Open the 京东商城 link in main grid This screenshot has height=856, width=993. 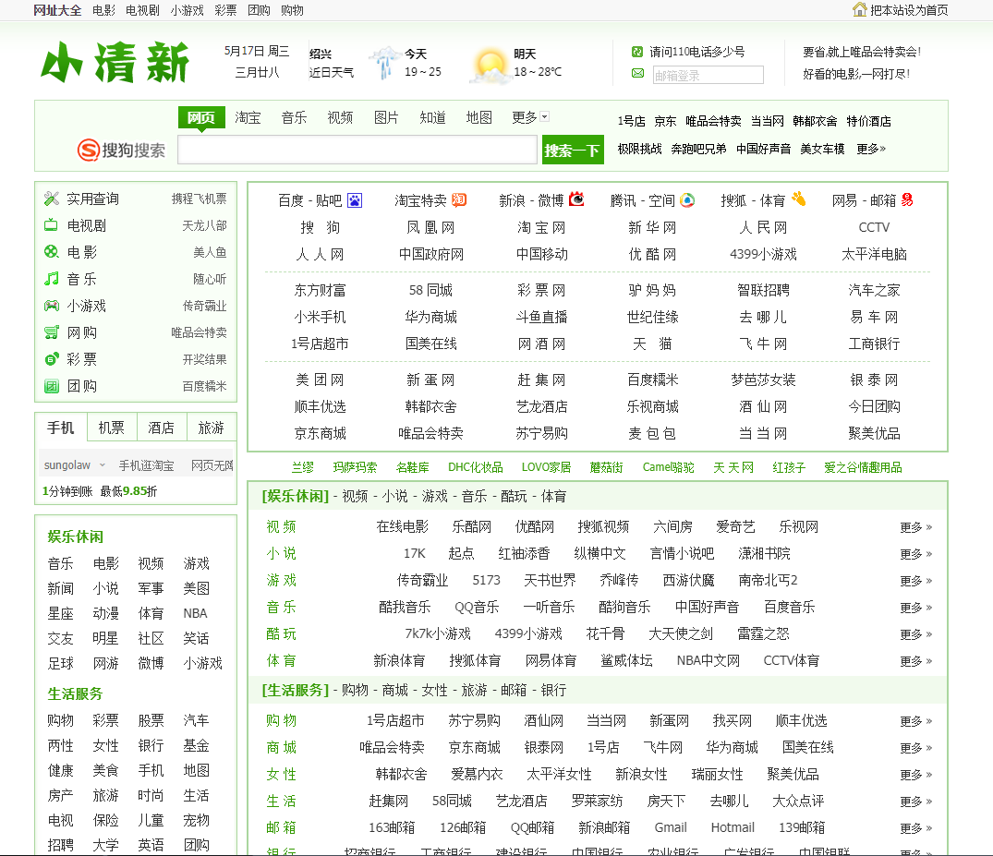tap(320, 434)
